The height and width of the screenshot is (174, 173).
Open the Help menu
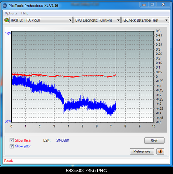pyautogui.click(x=25, y=13)
